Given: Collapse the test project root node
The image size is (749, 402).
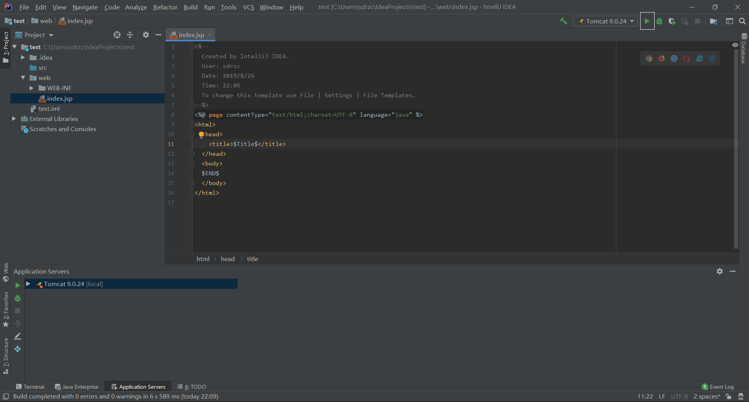Looking at the screenshot, I should (x=14, y=47).
